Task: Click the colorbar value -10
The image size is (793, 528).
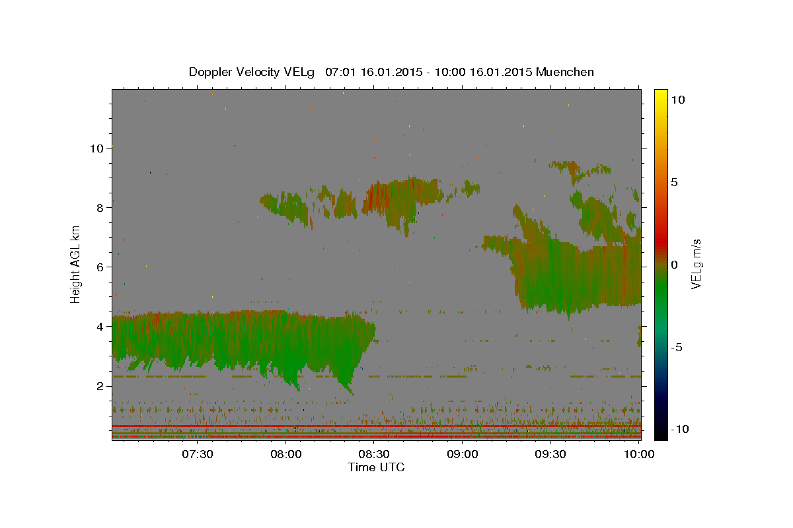Action: point(679,430)
